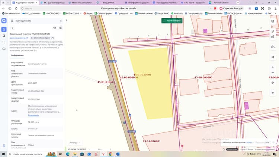The height and width of the screenshot is (157, 279).
Task: Open the favorites section in left sidebar
Action: pyautogui.click(x=4, y=29)
